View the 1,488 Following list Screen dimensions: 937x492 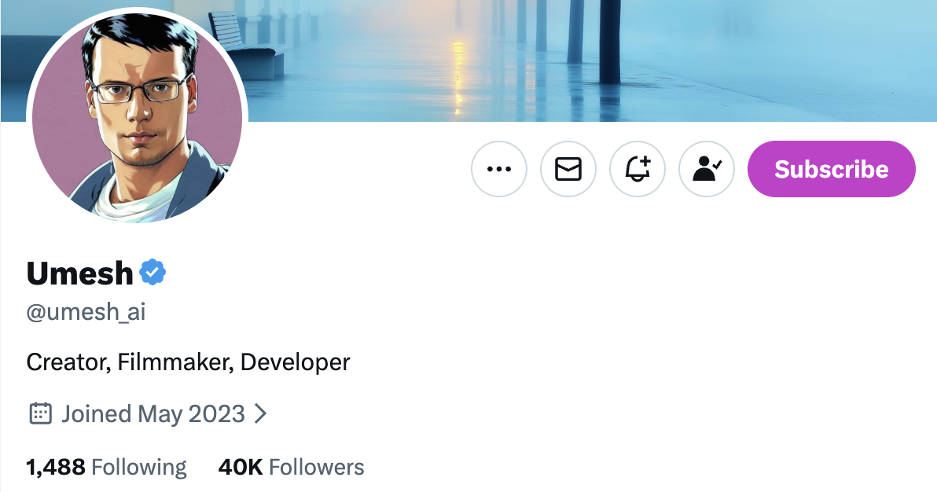pos(106,468)
